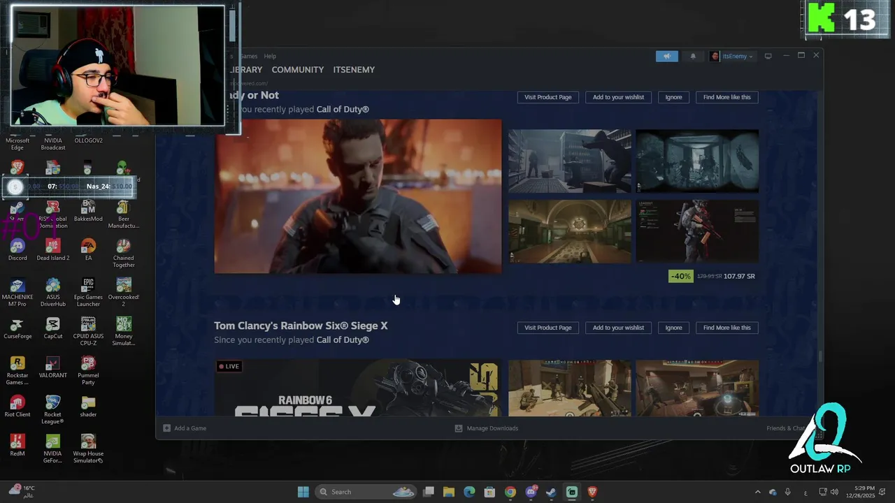Screen dimensions: 895x503
Task: Launch Pummel Party desktop shortcut
Action: [x=88, y=370]
